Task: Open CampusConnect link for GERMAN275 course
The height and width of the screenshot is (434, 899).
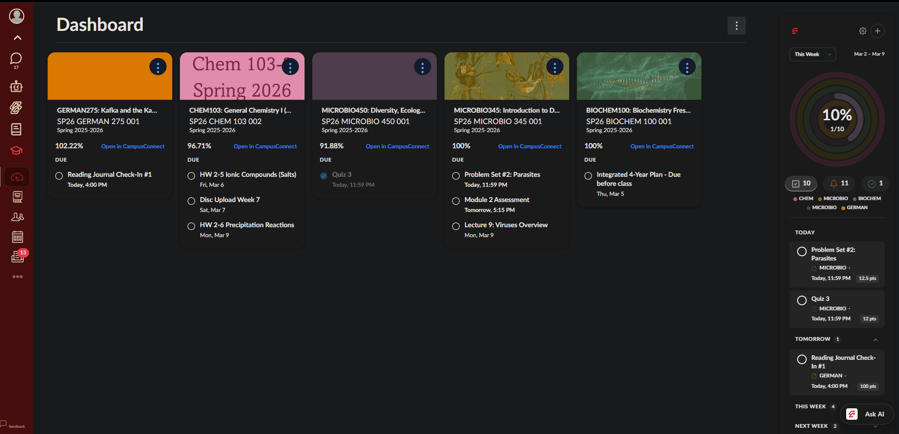Action: [133, 146]
